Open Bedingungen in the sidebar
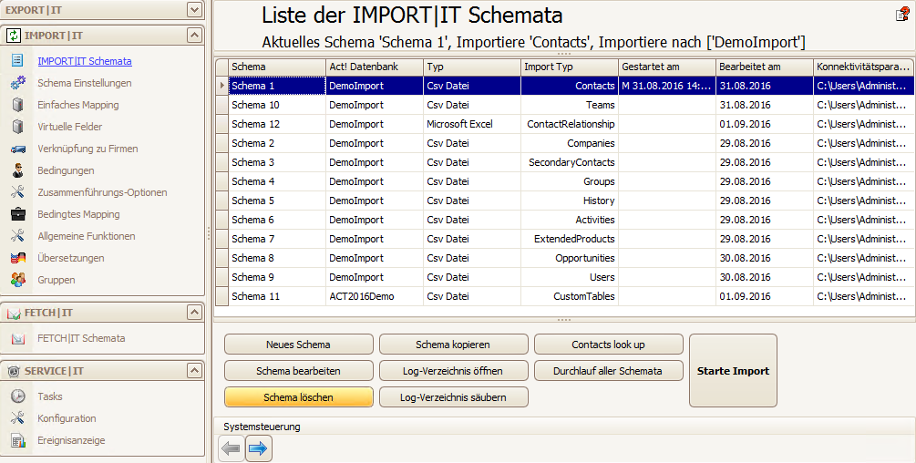 coord(66,170)
